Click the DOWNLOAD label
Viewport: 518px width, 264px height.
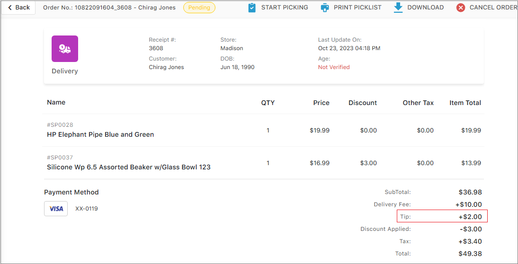[426, 8]
